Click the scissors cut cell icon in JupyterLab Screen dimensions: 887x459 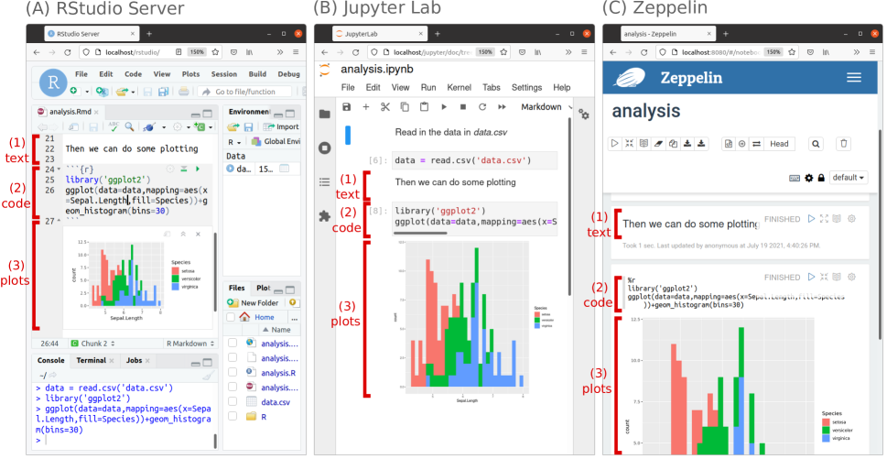[x=385, y=106]
